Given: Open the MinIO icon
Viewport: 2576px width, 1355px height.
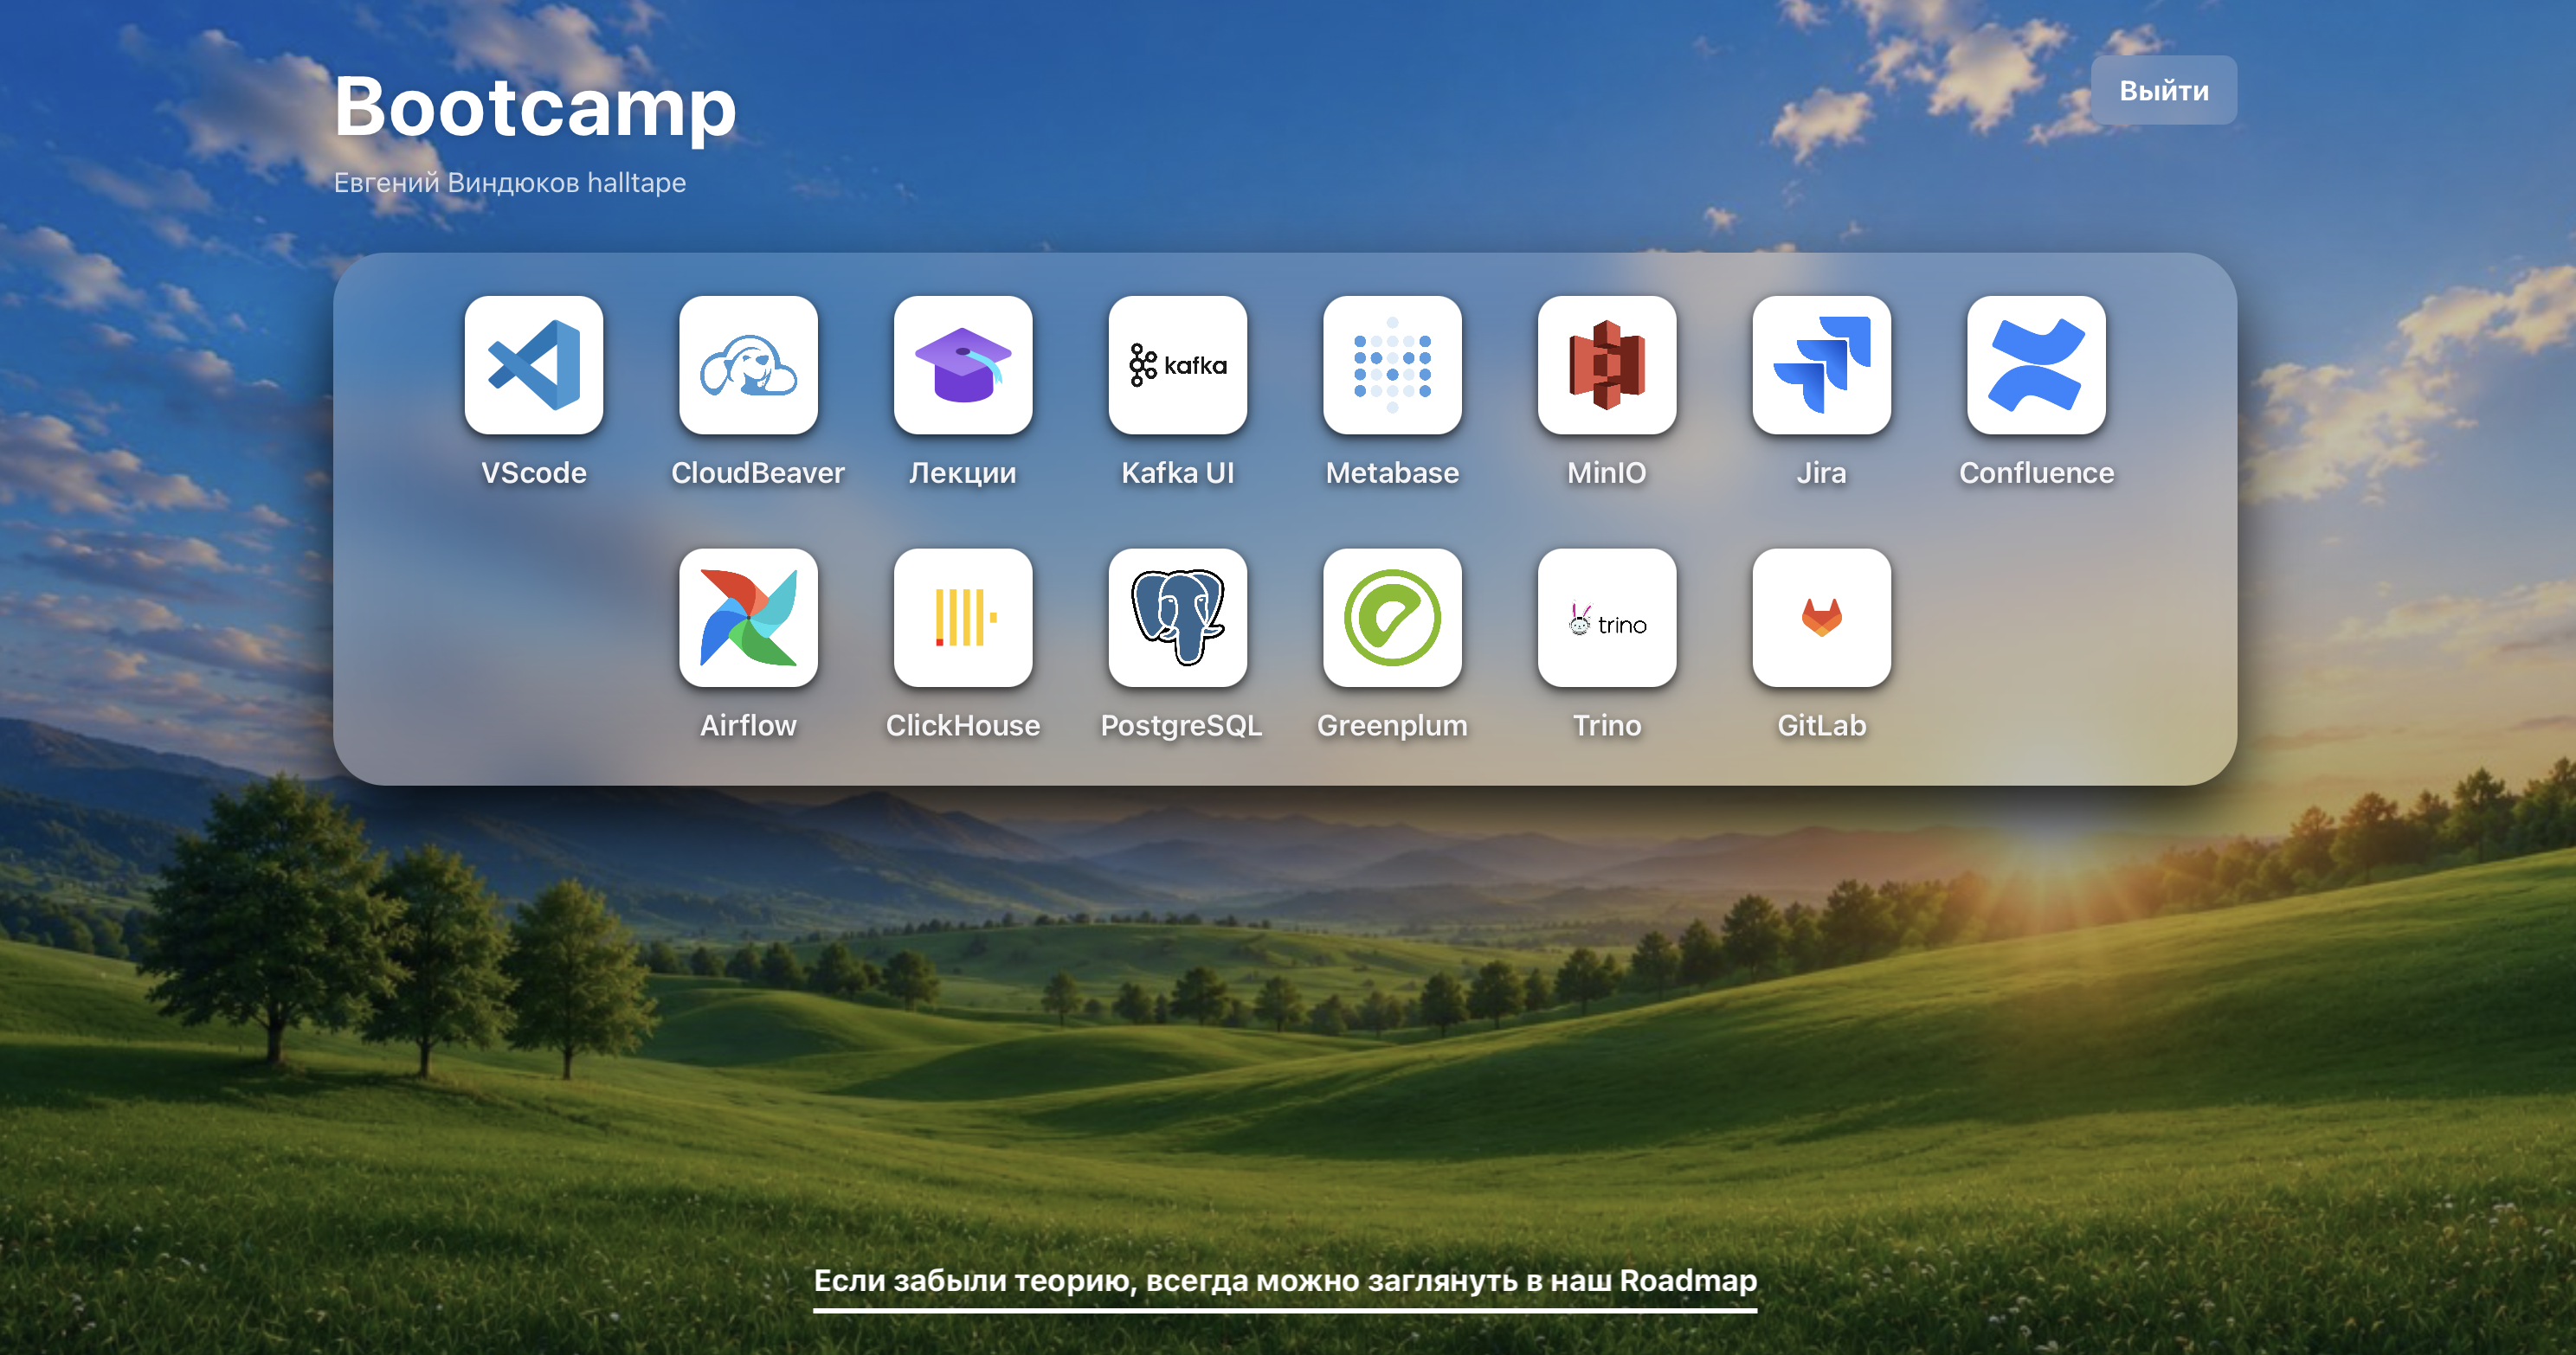Looking at the screenshot, I should 1607,365.
